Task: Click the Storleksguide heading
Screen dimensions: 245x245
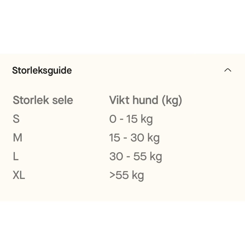Action: pyautogui.click(x=42, y=71)
